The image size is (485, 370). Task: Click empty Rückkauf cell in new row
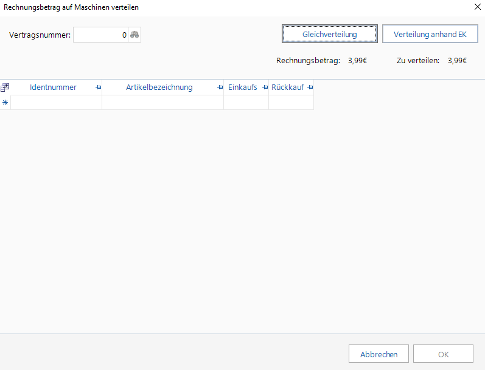291,103
